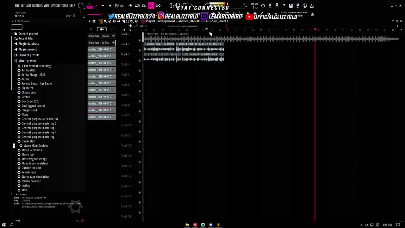Image resolution: width=405 pixels, height=228 pixels.
Task: Click the pause/play button in transport
Action: pos(97,6)
